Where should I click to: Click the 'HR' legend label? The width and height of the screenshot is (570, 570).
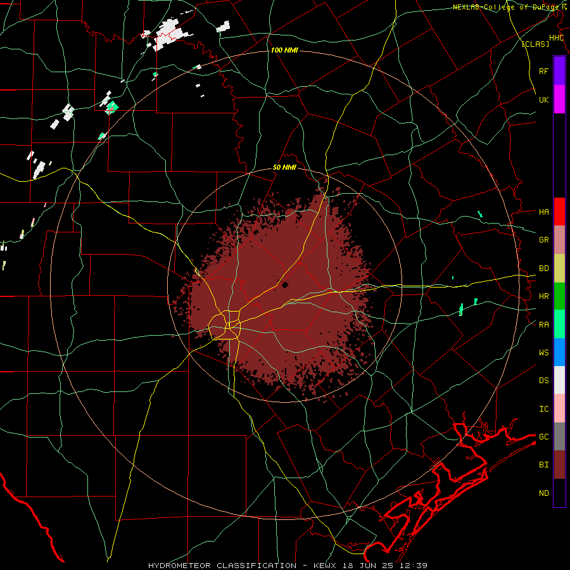[543, 296]
